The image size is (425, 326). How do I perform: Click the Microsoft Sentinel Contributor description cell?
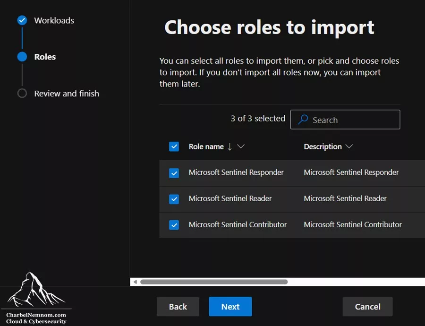point(353,224)
